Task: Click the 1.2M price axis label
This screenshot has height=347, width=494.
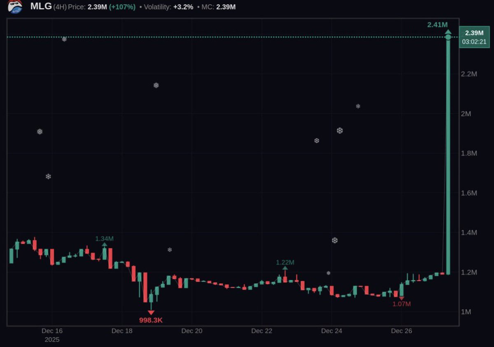Action: pos(469,272)
